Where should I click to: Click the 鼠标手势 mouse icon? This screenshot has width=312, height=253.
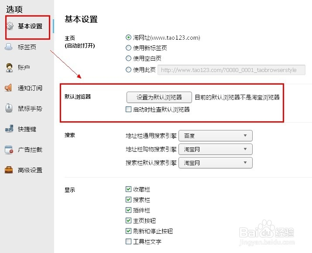click(9, 108)
